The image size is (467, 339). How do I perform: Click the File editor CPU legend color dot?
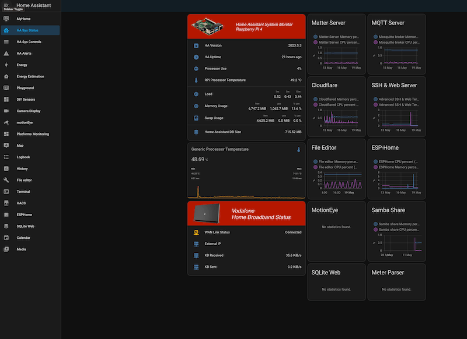point(316,167)
